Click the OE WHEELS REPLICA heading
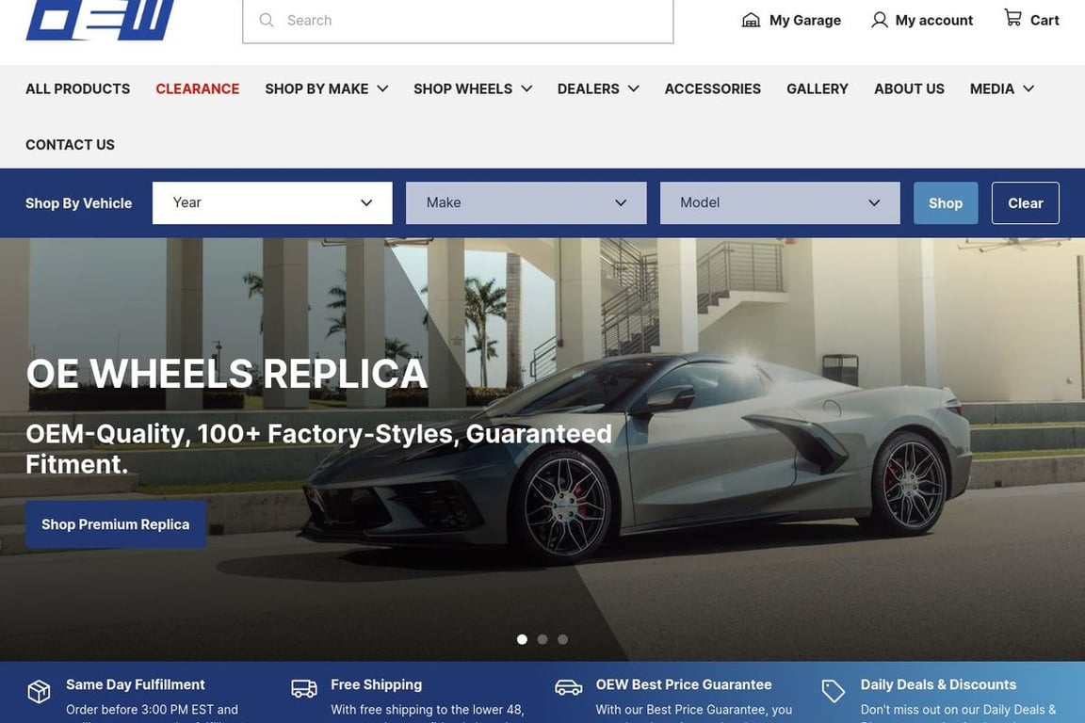Viewport: 1085px width, 723px height. click(x=227, y=374)
